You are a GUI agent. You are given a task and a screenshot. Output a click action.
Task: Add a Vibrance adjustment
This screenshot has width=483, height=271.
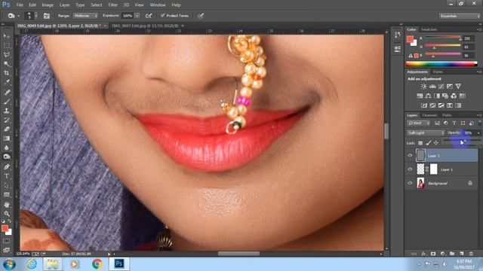click(x=458, y=87)
